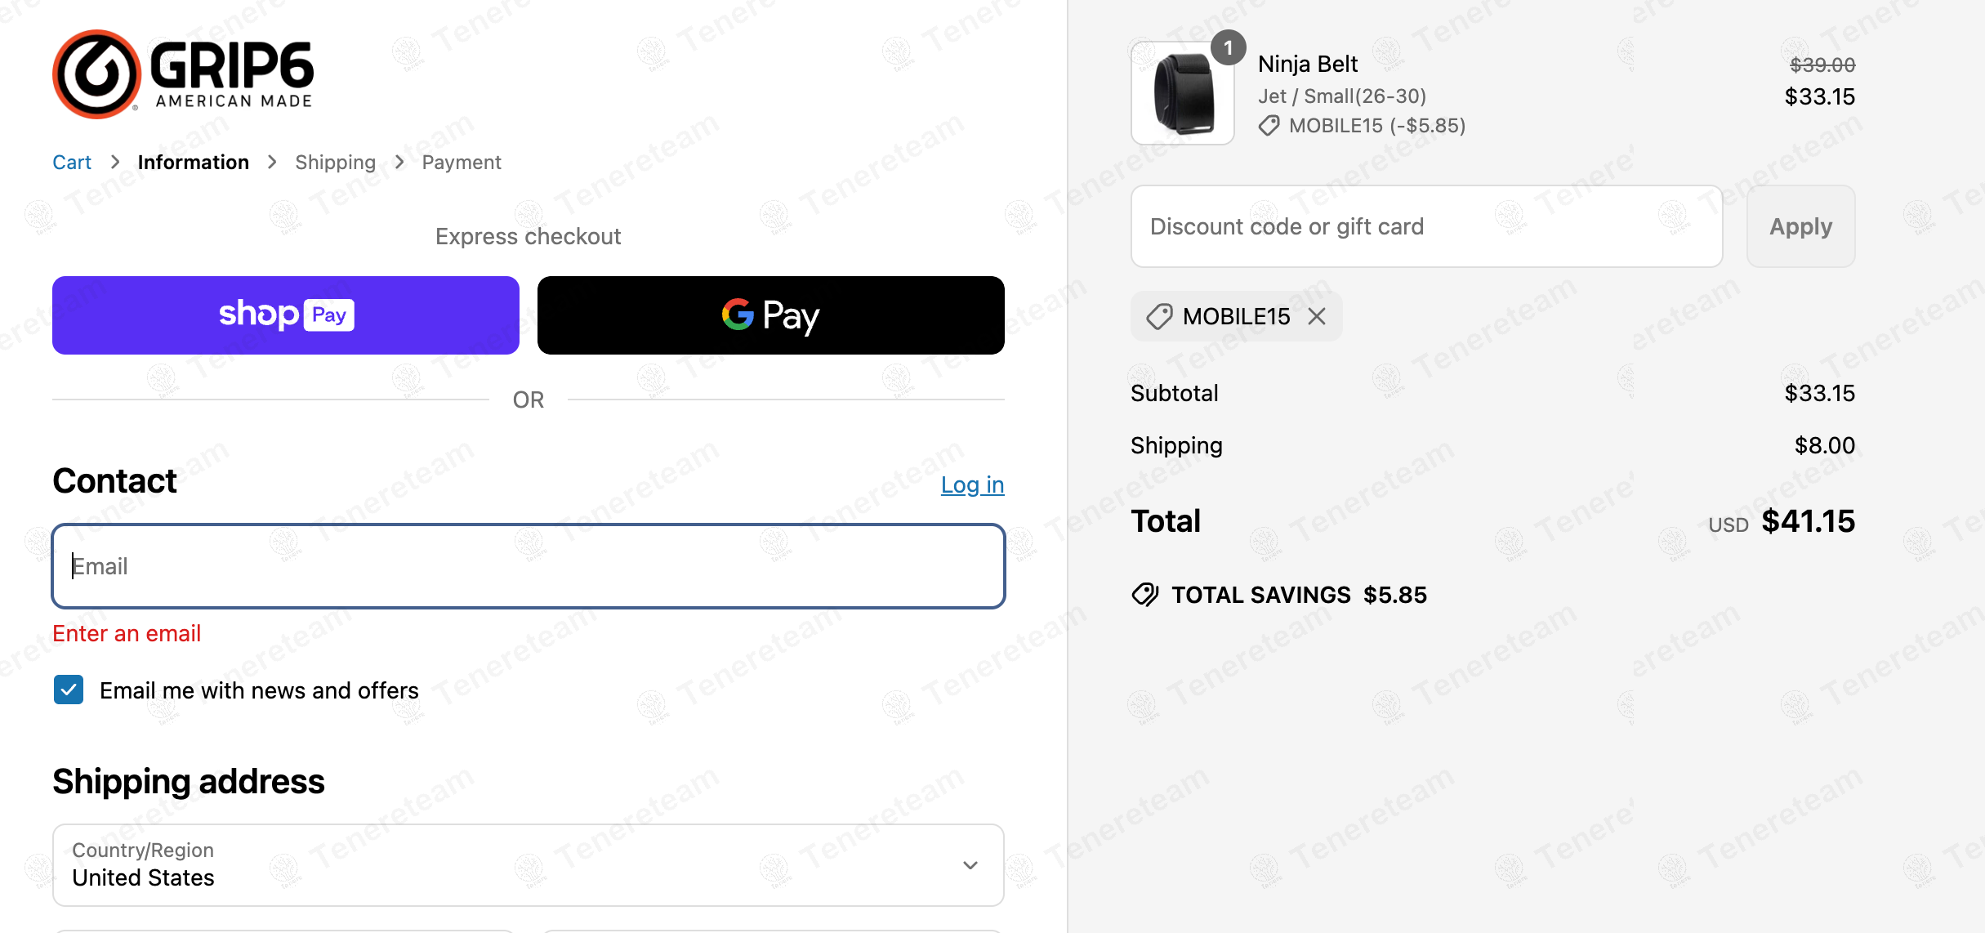Click the quantity badge on product thumbnail
This screenshot has height=933, width=1985.
1228,48
